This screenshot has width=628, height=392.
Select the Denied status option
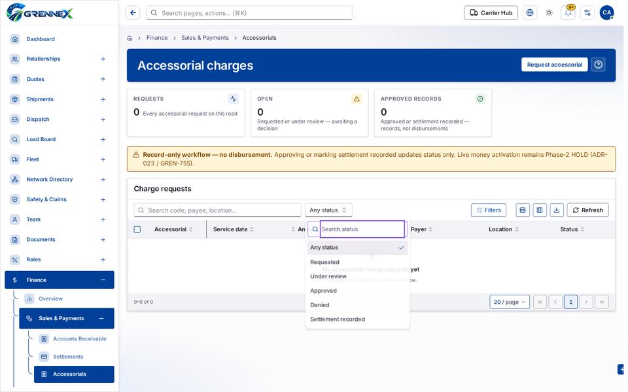tap(357, 305)
